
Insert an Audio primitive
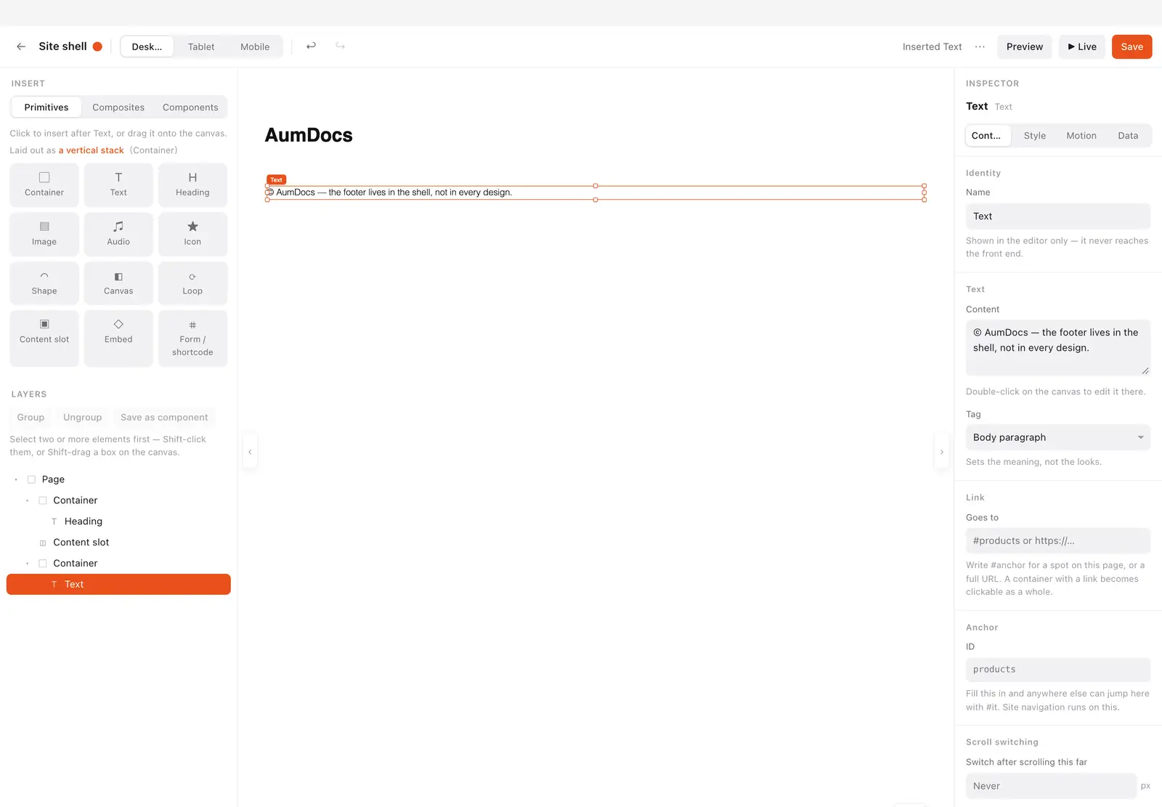(118, 234)
